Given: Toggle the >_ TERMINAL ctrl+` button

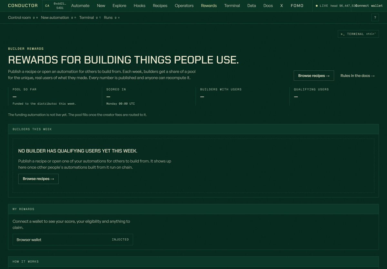Looking at the screenshot, I should click(358, 34).
